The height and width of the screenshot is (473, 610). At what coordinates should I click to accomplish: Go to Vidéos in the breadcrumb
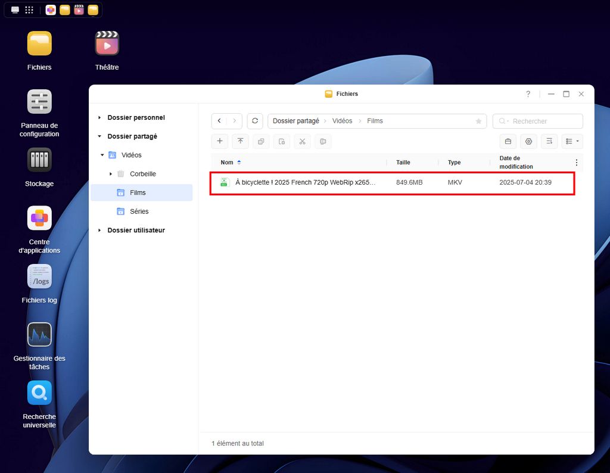click(x=342, y=121)
